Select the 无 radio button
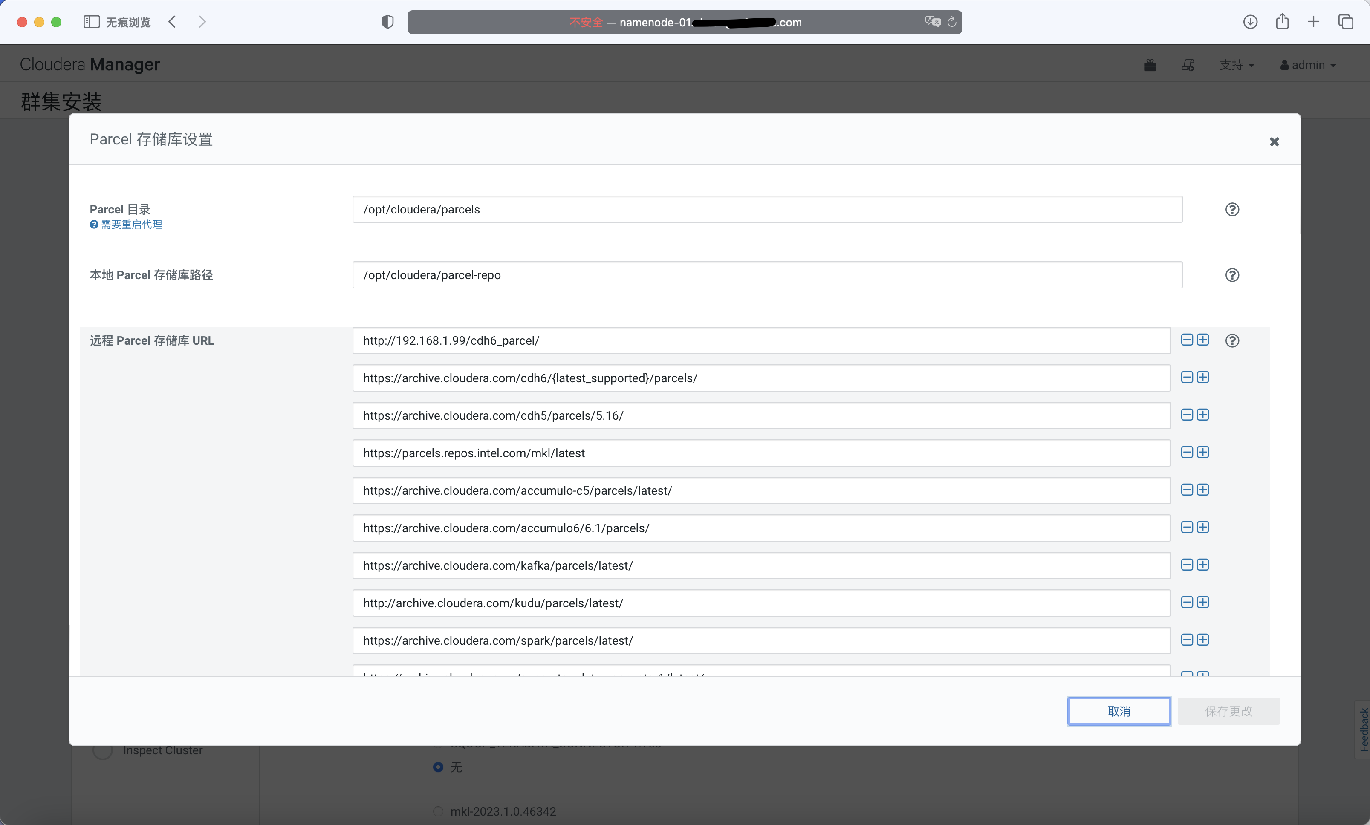This screenshot has height=825, width=1370. point(438,767)
